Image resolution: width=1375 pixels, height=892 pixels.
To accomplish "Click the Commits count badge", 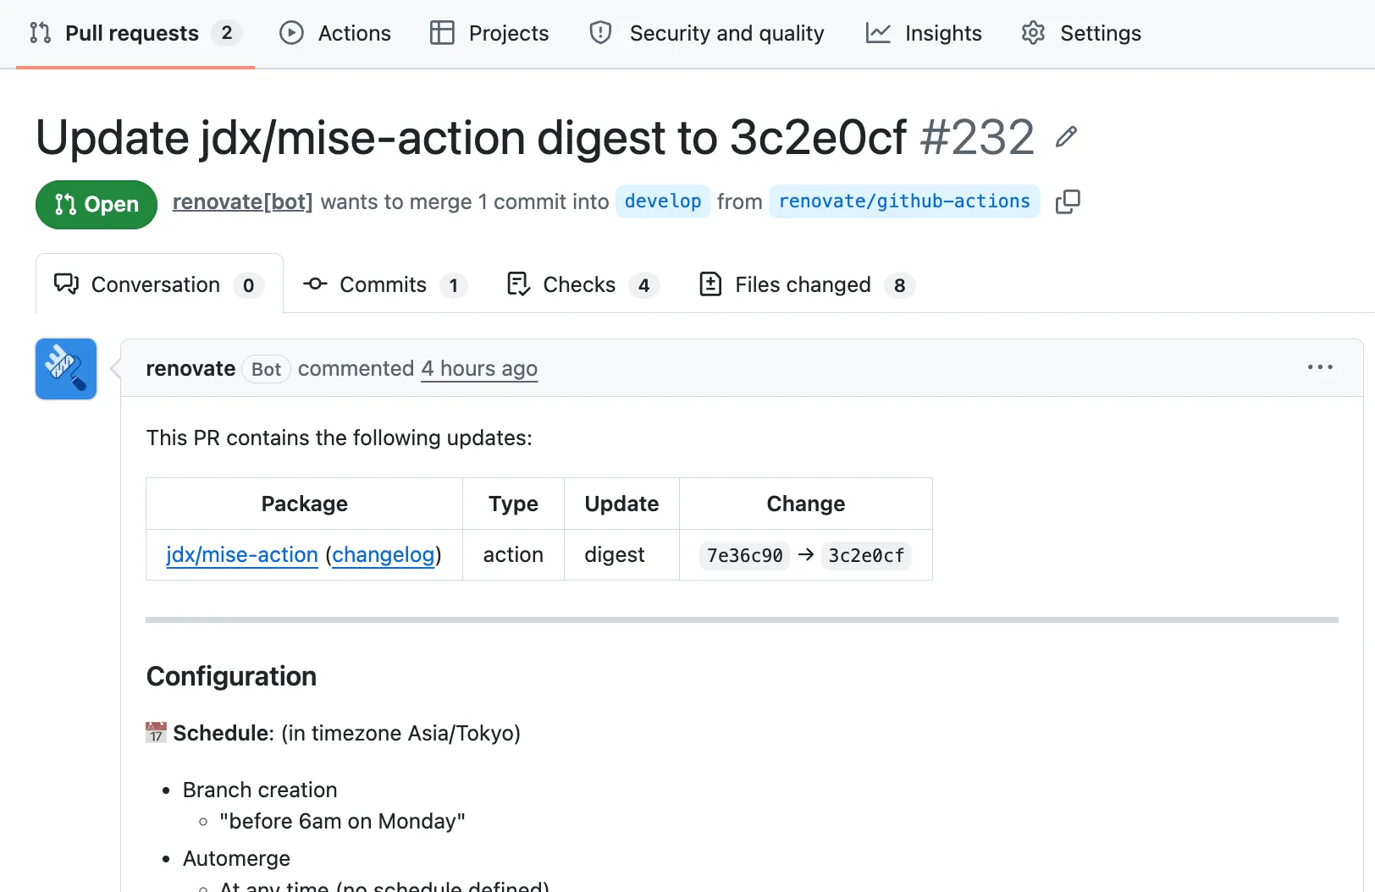I will point(453,285).
